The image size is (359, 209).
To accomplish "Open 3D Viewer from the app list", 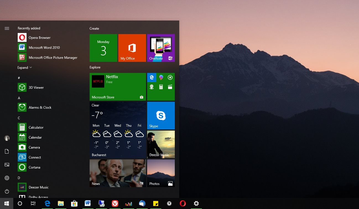I will pos(50,88).
